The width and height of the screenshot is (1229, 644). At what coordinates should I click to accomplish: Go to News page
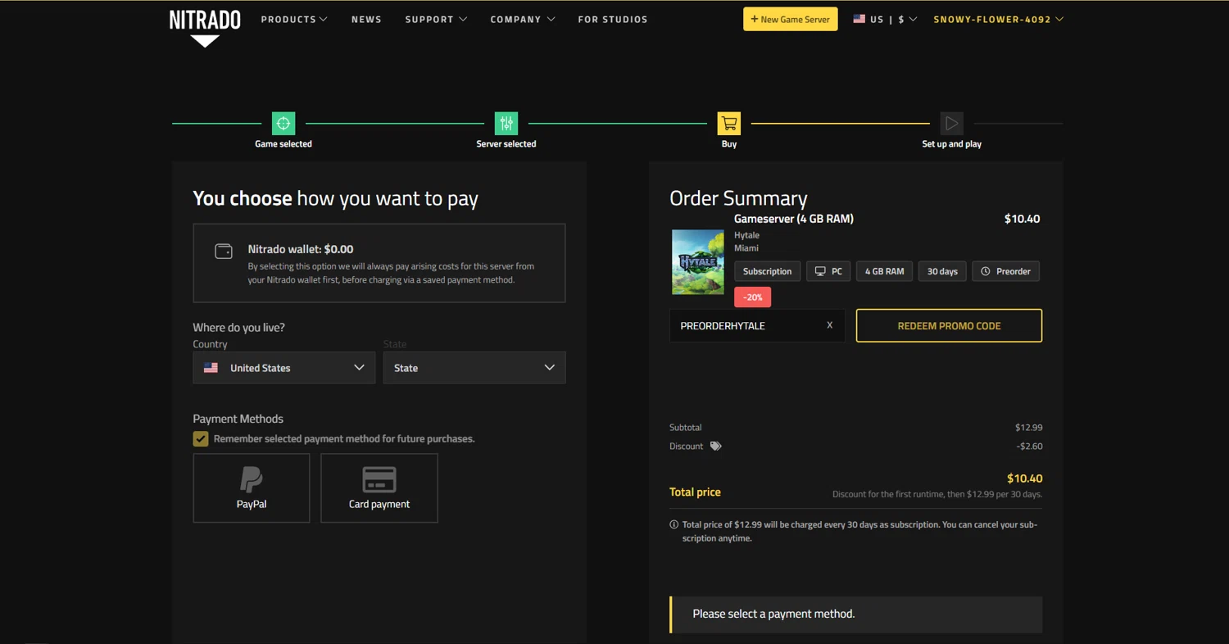tap(366, 19)
